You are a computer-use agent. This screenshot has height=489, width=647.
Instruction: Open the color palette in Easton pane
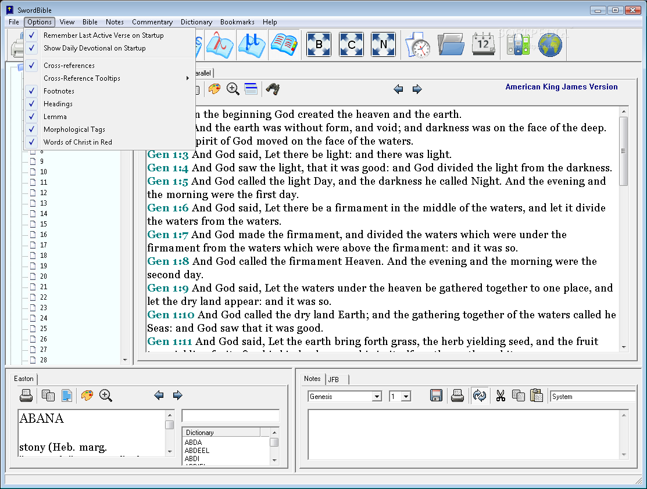[87, 395]
